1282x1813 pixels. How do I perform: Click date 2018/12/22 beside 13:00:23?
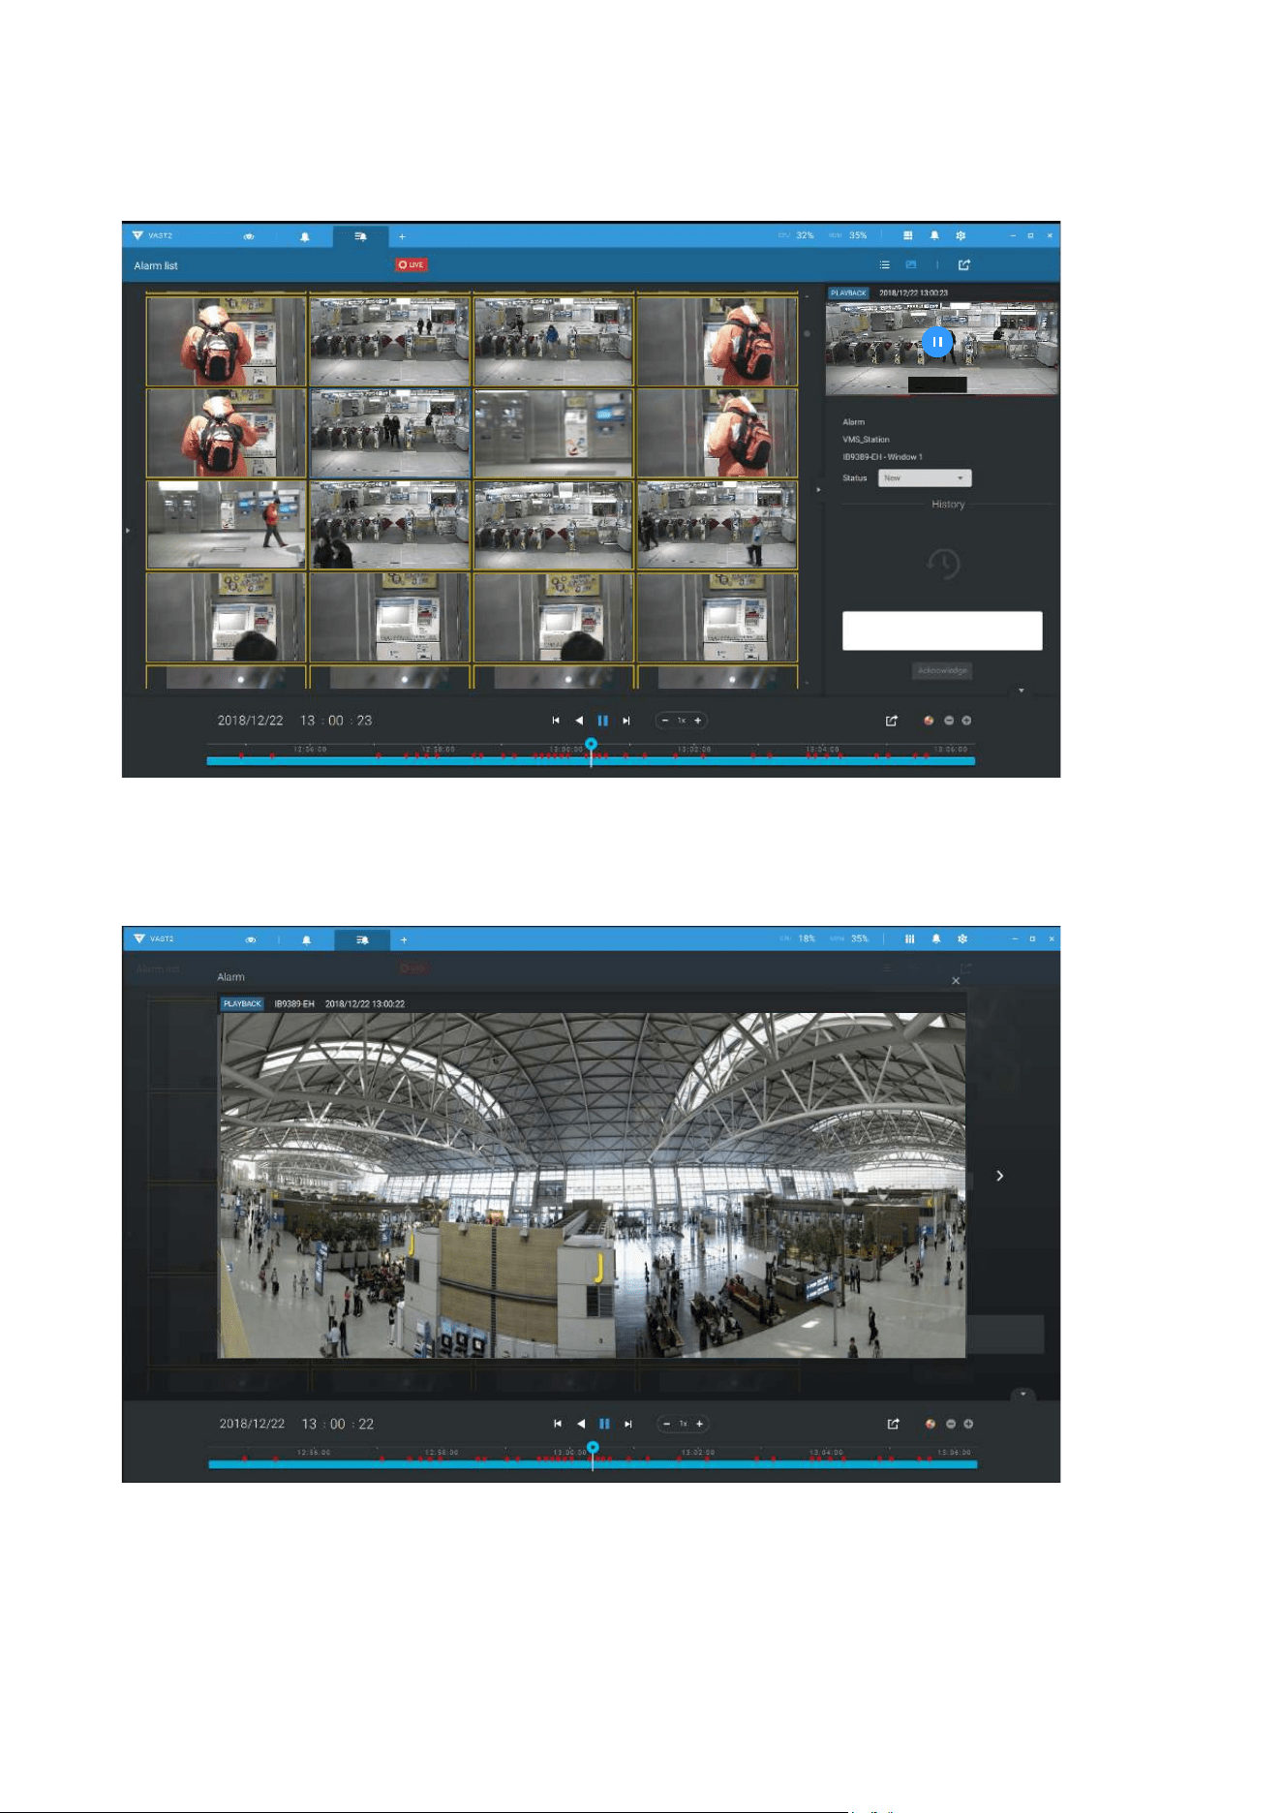click(251, 721)
